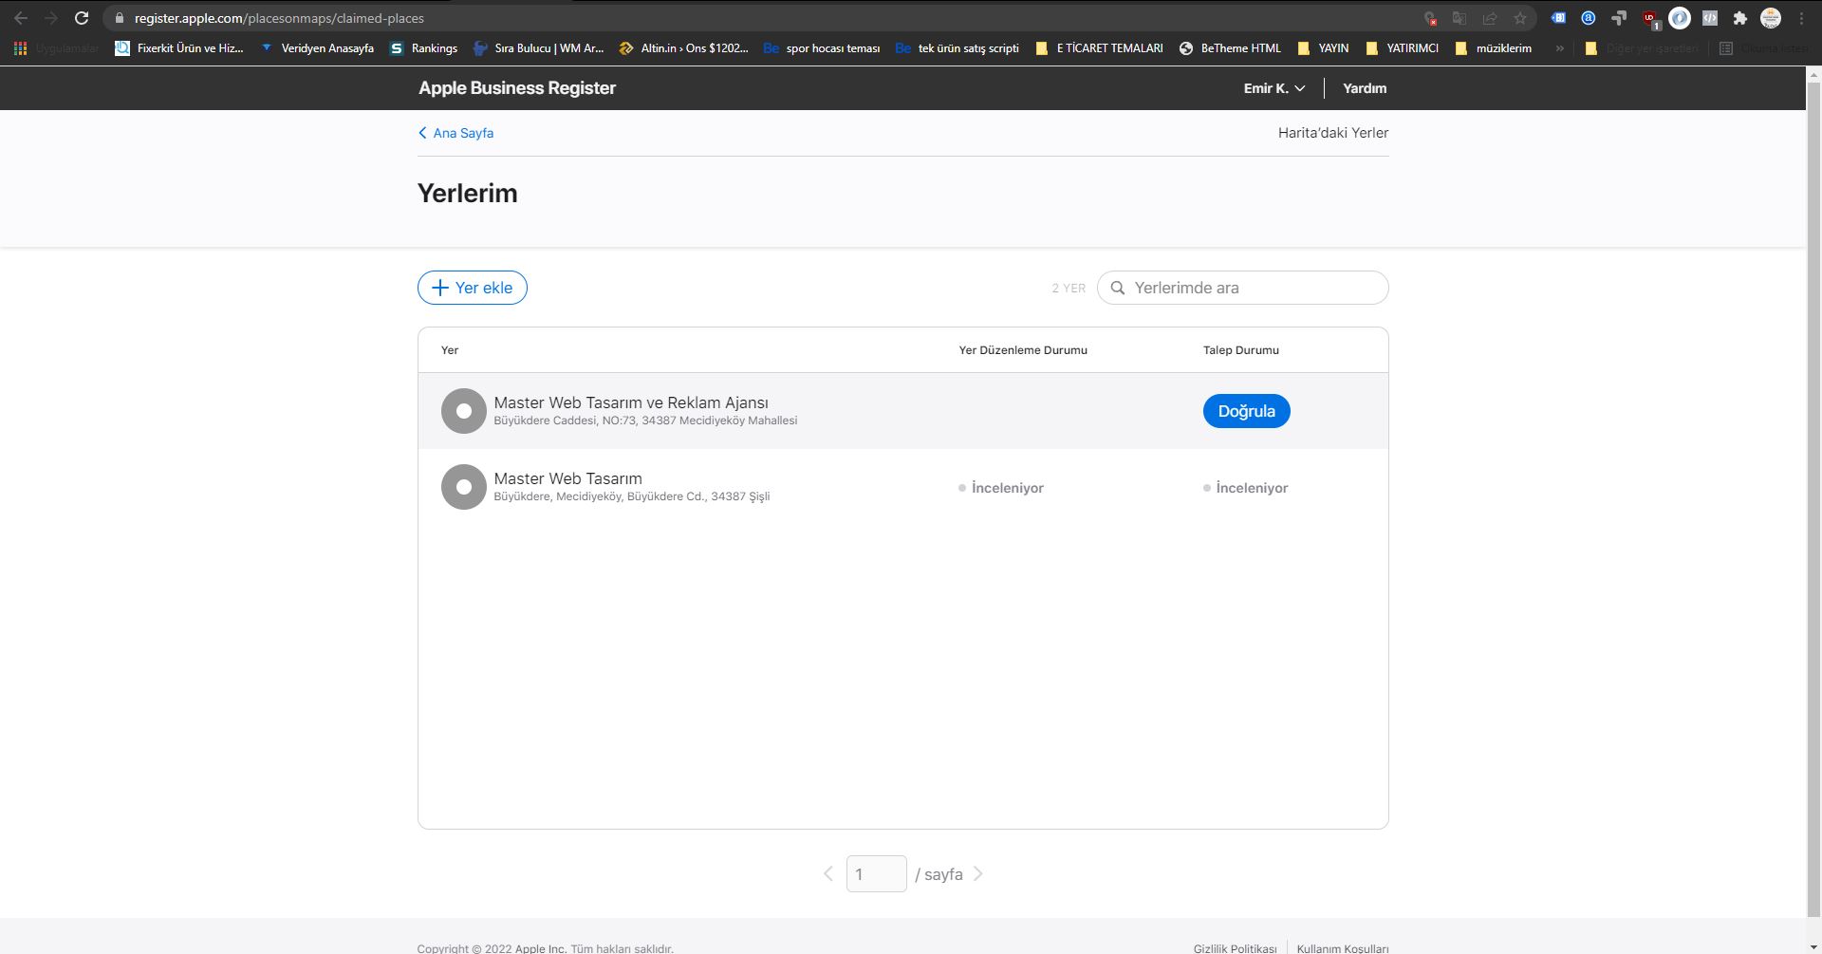Open spor hocası teması bookmark
The image size is (1822, 954).
pos(822,47)
